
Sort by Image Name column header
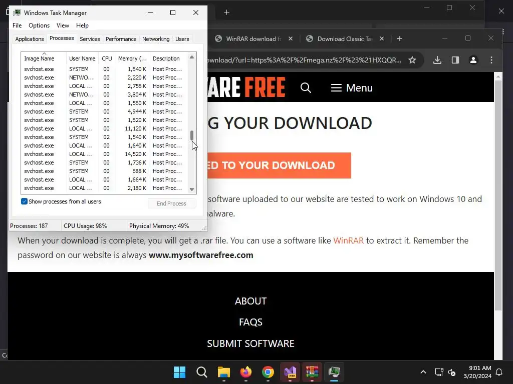tap(44, 58)
